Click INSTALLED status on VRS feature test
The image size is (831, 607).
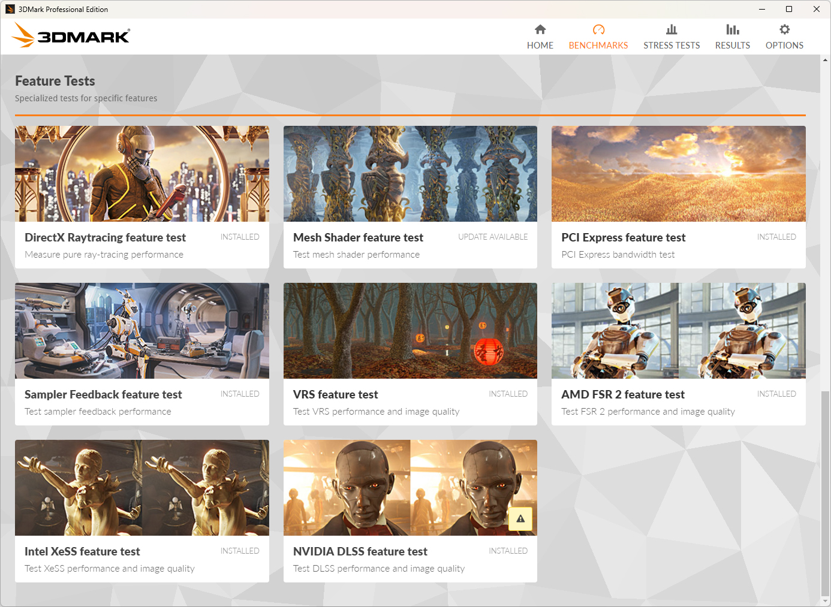508,394
